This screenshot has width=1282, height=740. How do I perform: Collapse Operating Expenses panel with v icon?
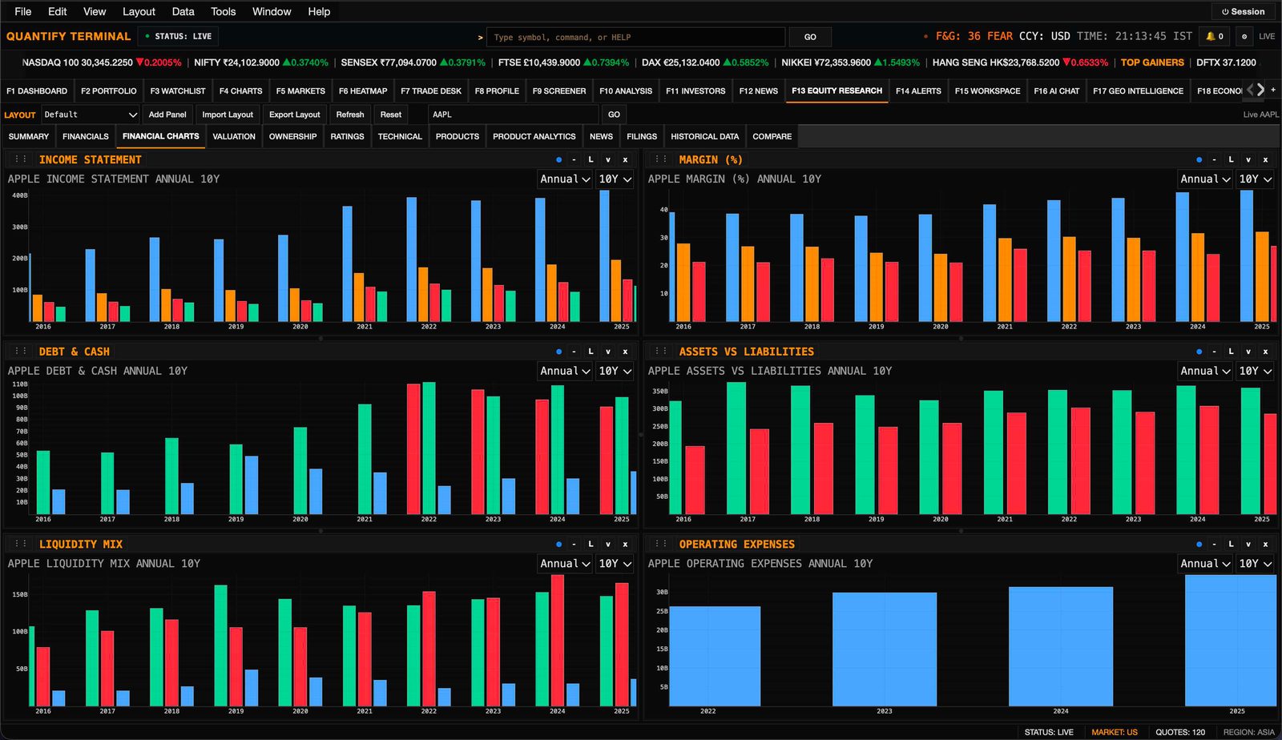tap(1248, 544)
